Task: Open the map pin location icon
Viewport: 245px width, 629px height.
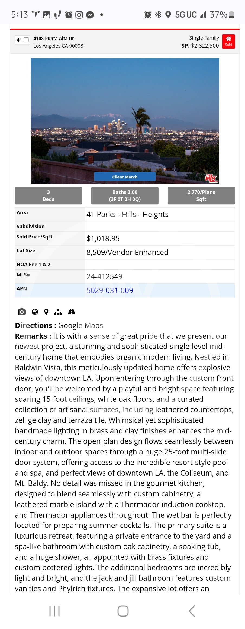Action: 46,312
